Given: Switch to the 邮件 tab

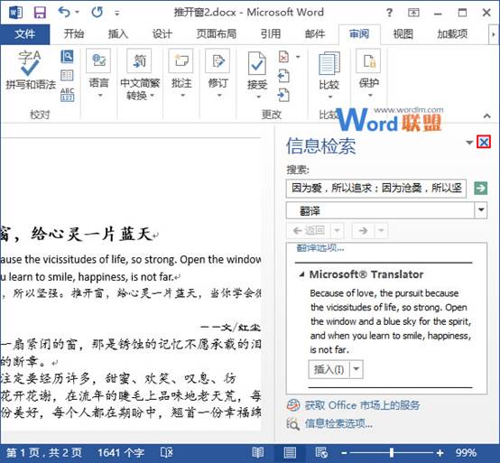Looking at the screenshot, I should coord(315,33).
